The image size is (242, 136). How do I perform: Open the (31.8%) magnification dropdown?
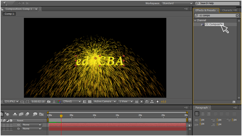[x=11, y=101]
